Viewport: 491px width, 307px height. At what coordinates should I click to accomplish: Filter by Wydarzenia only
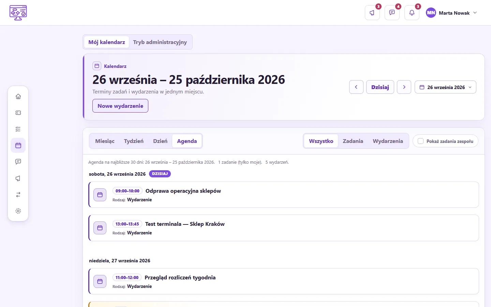(x=388, y=141)
